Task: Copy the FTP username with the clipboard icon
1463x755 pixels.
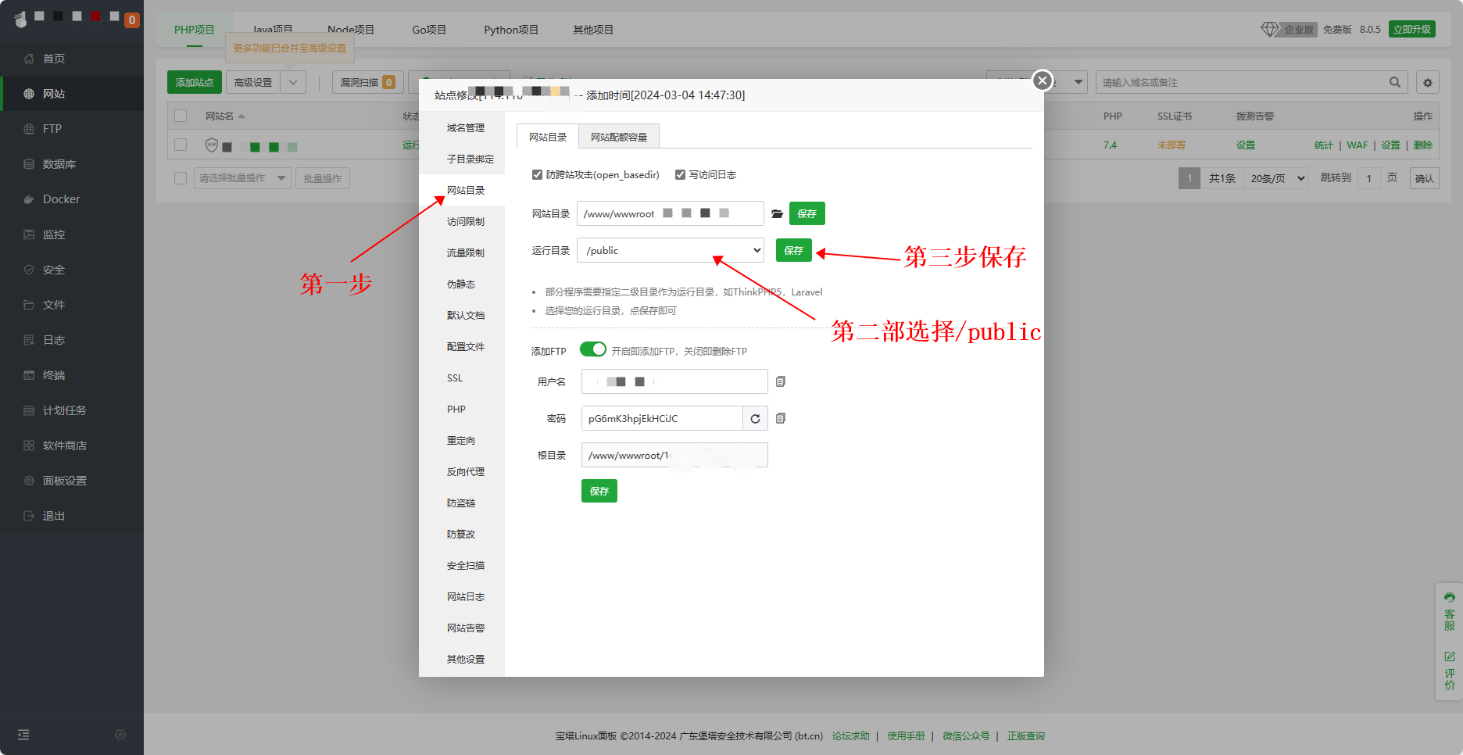Action: pos(780,381)
